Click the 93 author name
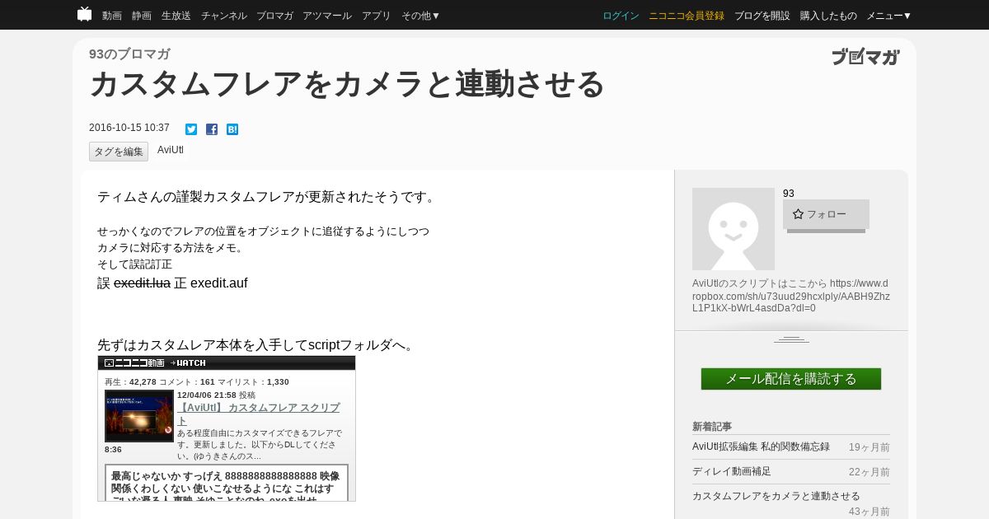 [x=789, y=194]
